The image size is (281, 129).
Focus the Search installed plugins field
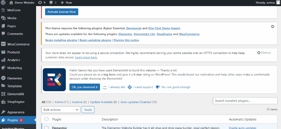pyautogui.click(x=245, y=101)
